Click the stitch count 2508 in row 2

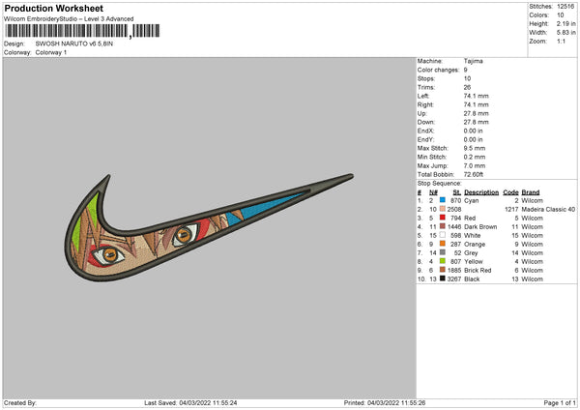pyautogui.click(x=454, y=210)
